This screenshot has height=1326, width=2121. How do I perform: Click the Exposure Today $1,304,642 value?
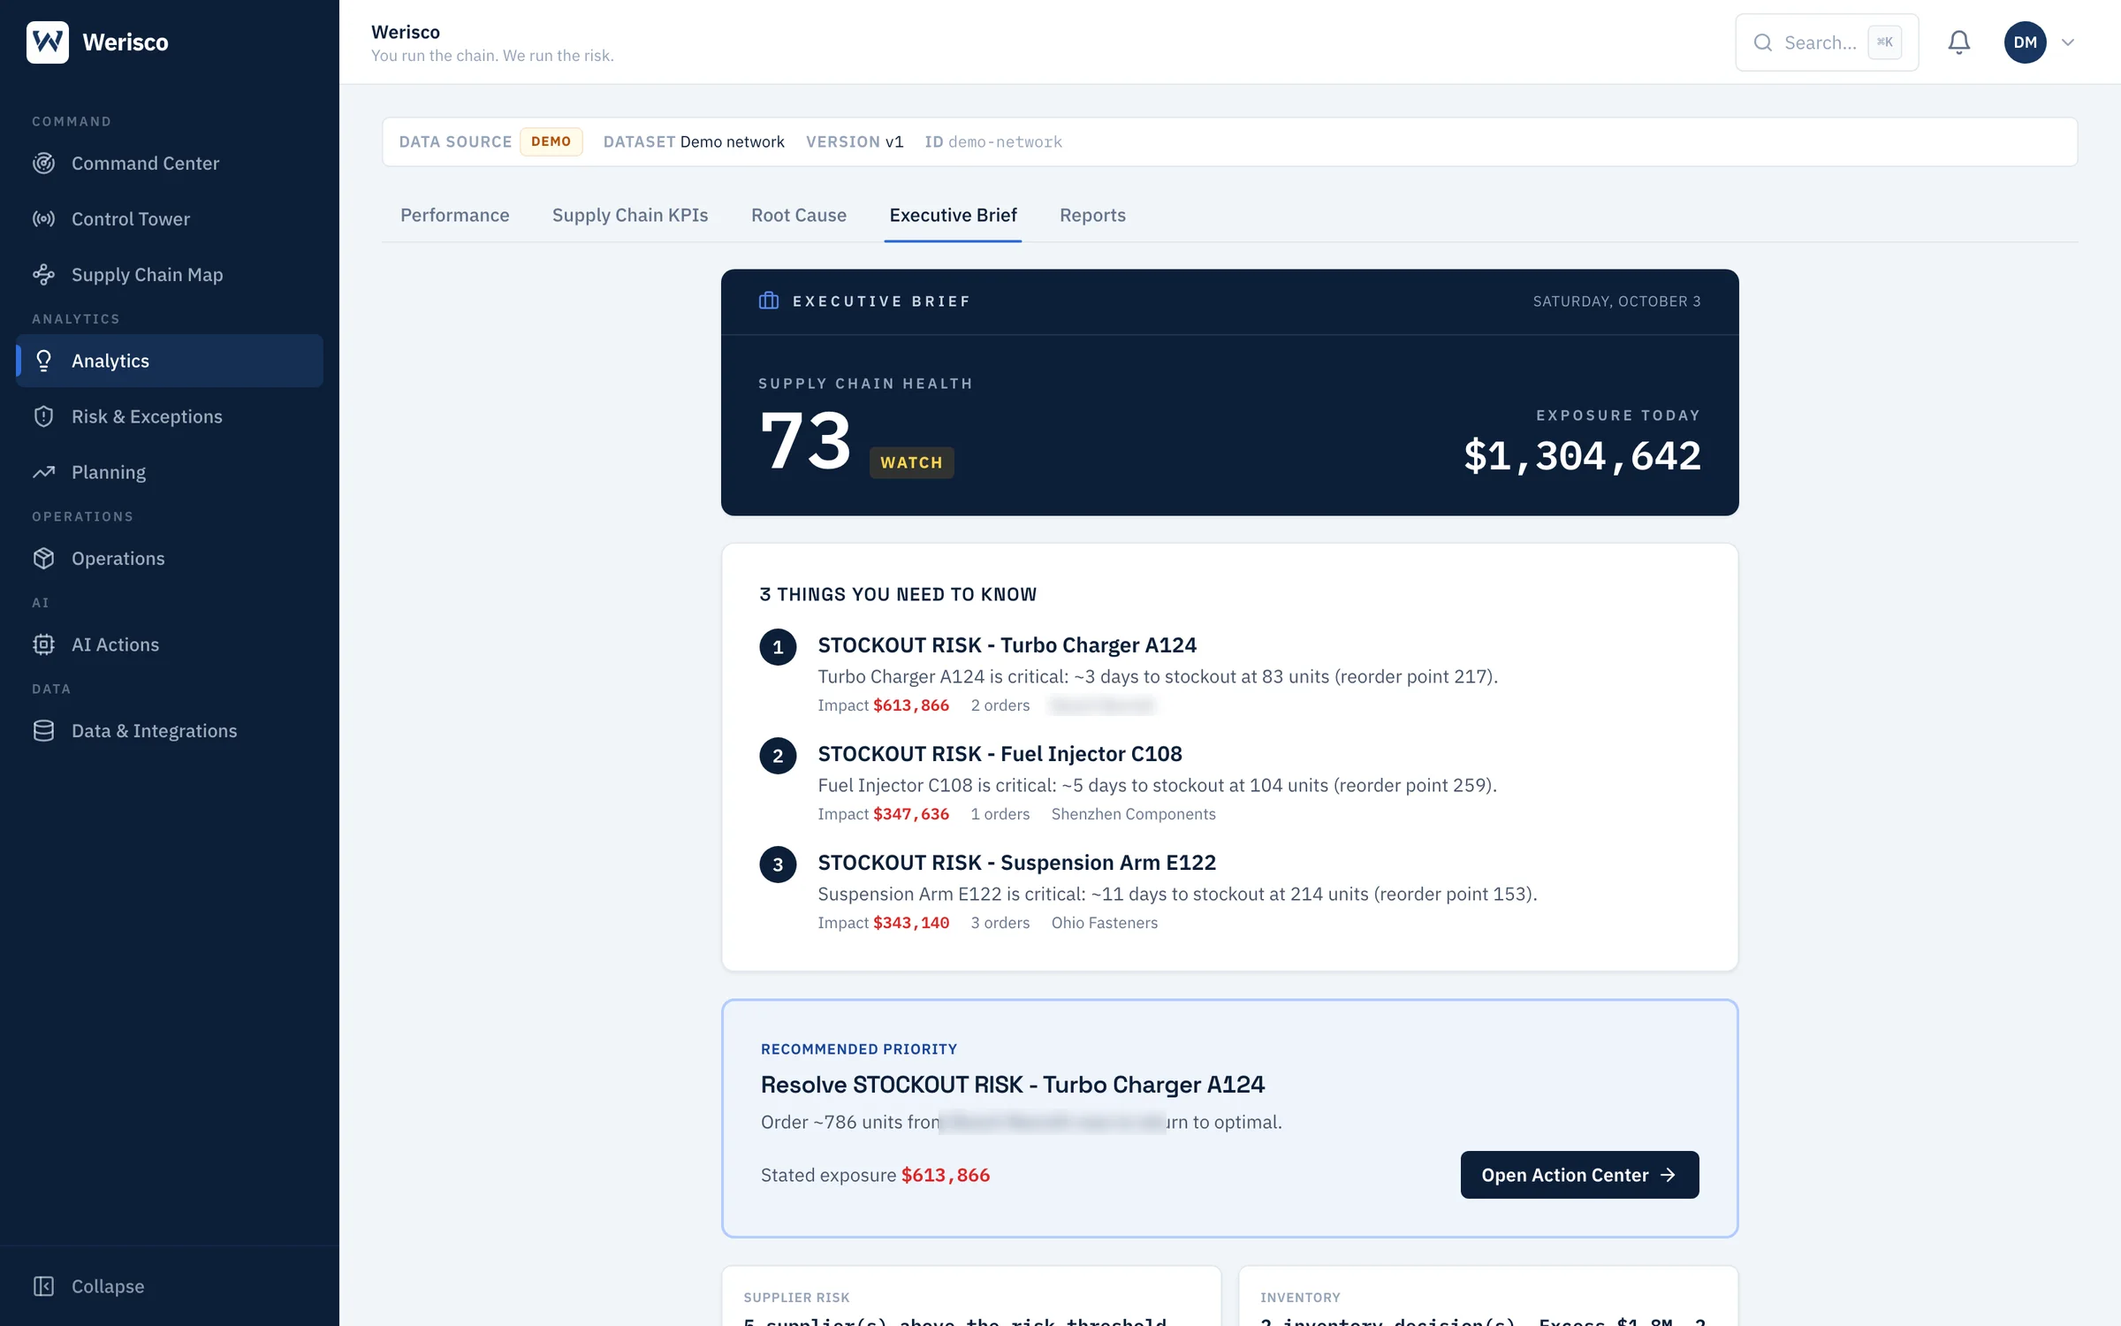[1582, 456]
